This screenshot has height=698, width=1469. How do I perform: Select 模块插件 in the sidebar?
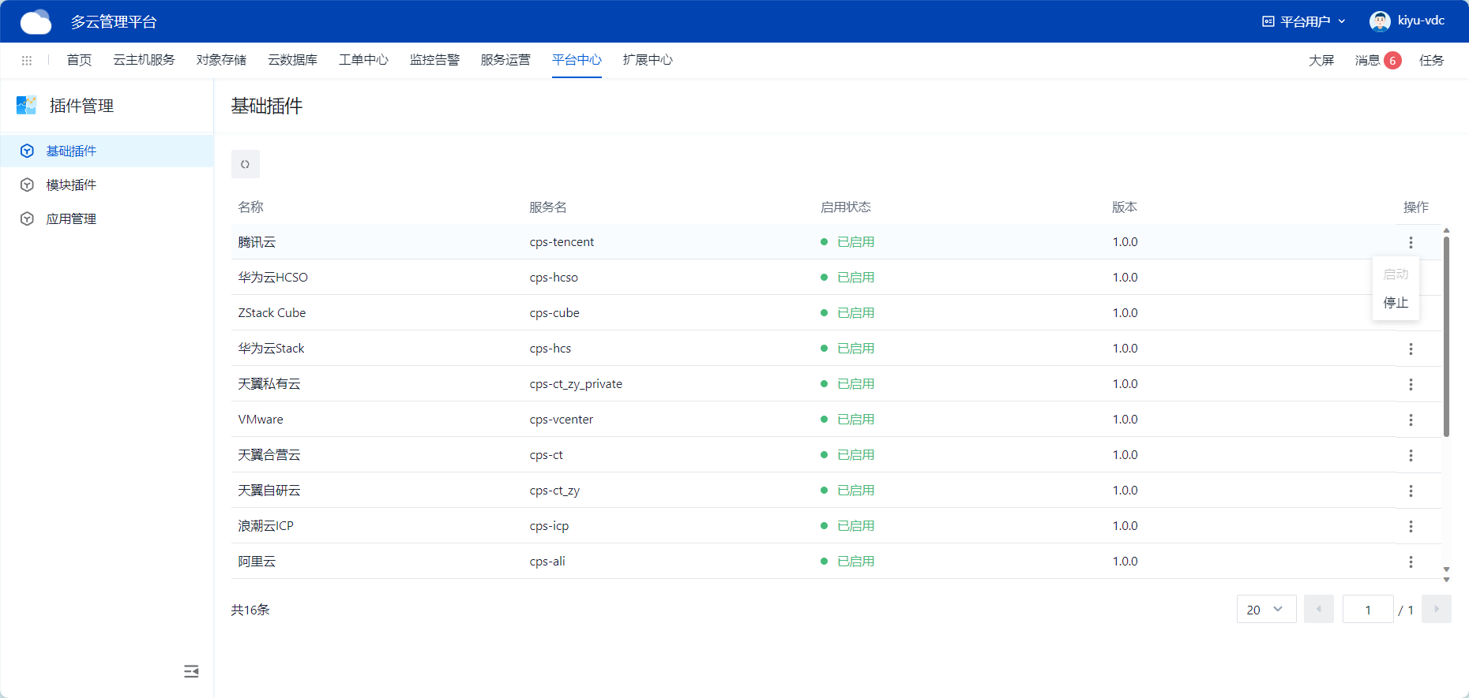[71, 185]
